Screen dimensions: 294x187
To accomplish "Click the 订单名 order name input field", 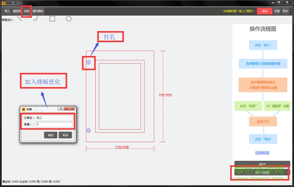I will click(54, 118).
